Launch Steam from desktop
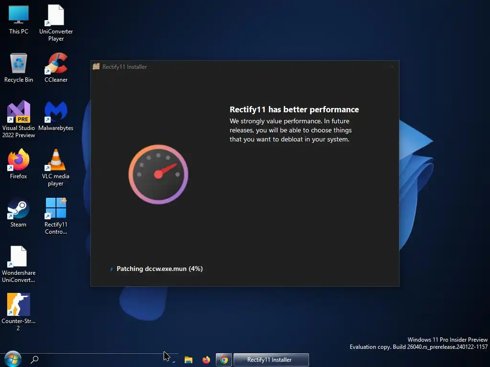The height and width of the screenshot is (367, 490). coord(19,213)
